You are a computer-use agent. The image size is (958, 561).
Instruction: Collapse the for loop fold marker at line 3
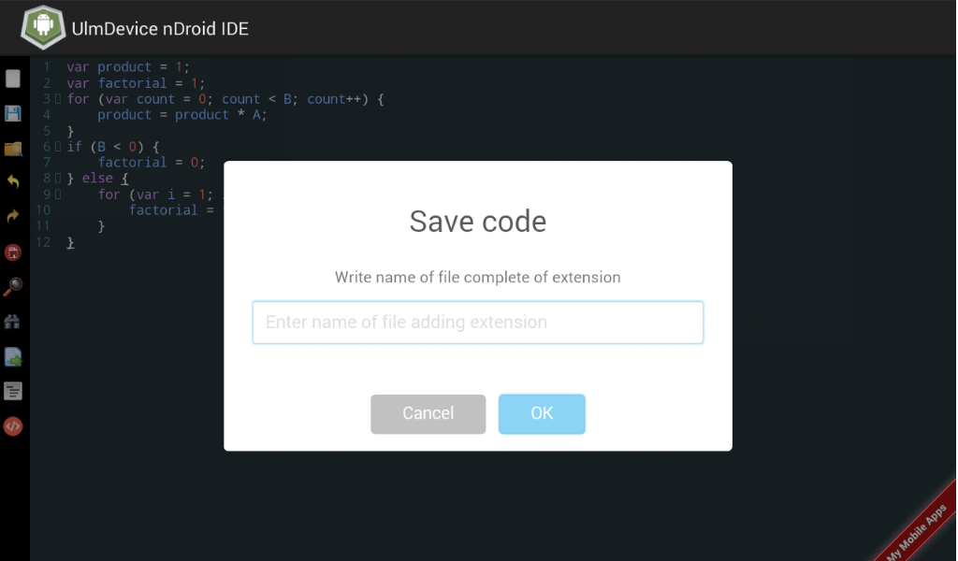[x=57, y=98]
